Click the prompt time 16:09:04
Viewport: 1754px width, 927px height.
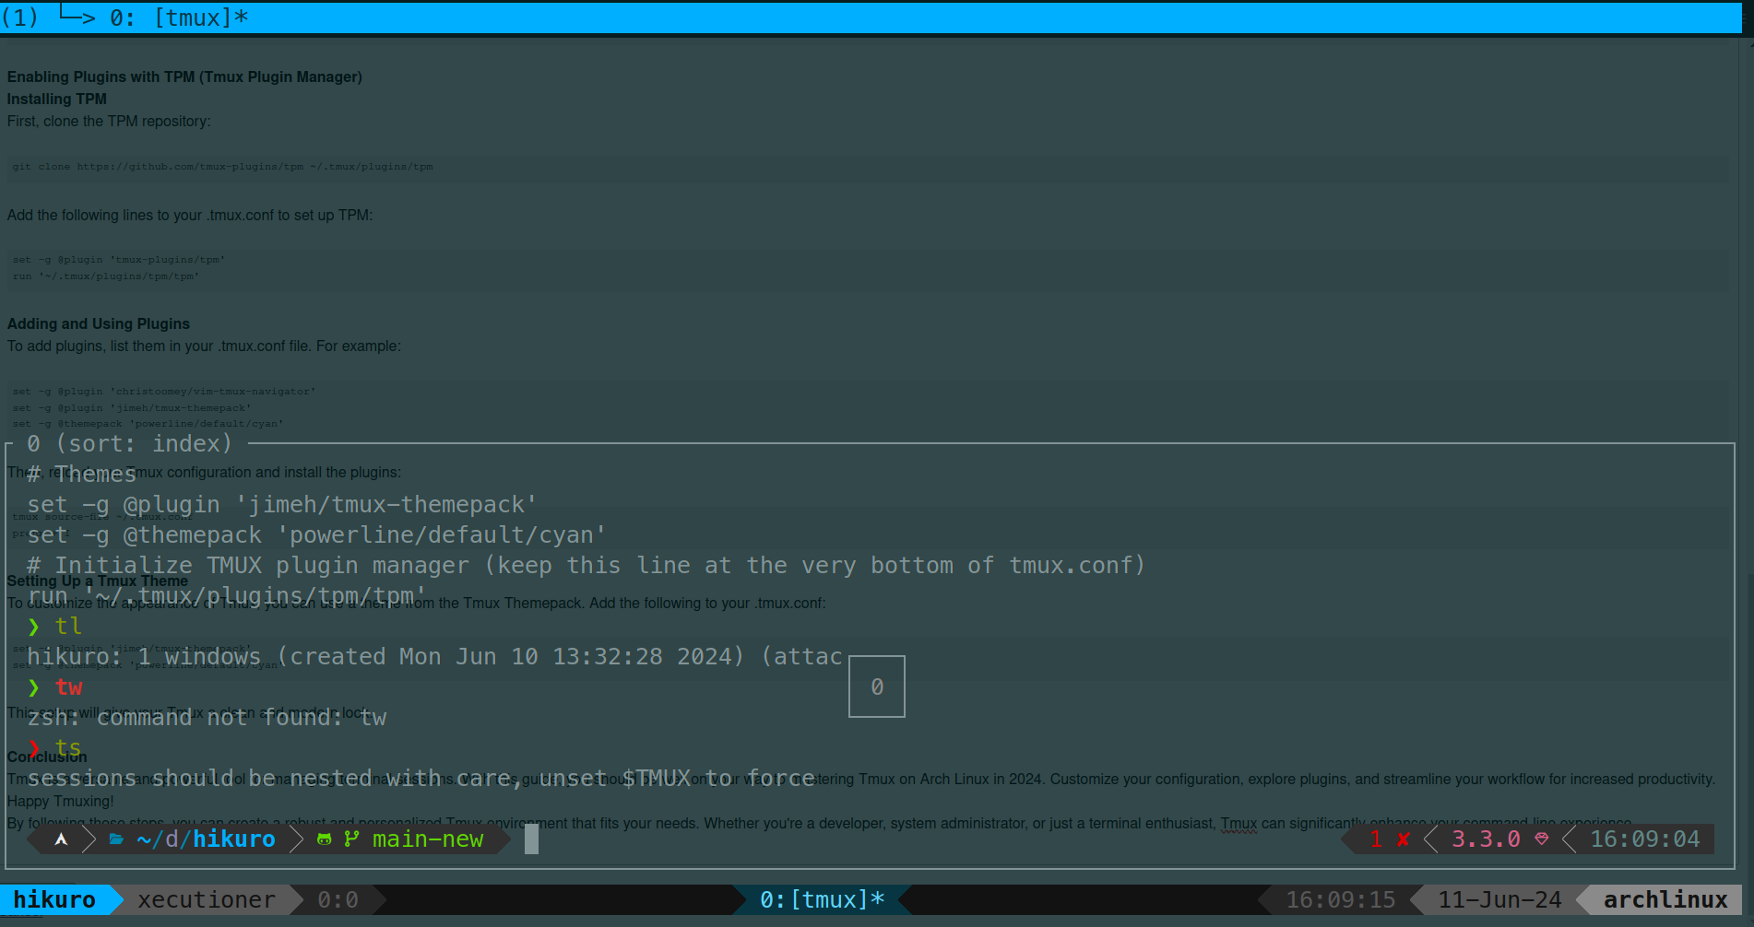click(1645, 839)
